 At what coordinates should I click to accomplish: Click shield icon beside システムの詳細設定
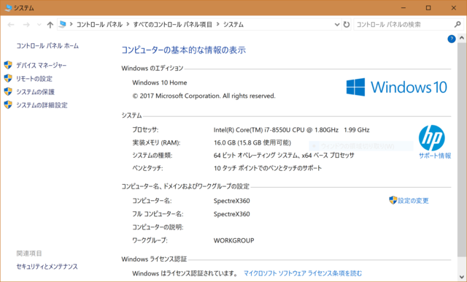8,105
